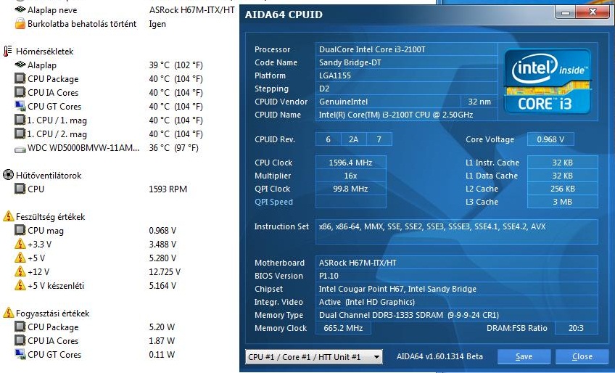
Task: Click the warning icon beside Feszültség értékek
Action: [8, 216]
